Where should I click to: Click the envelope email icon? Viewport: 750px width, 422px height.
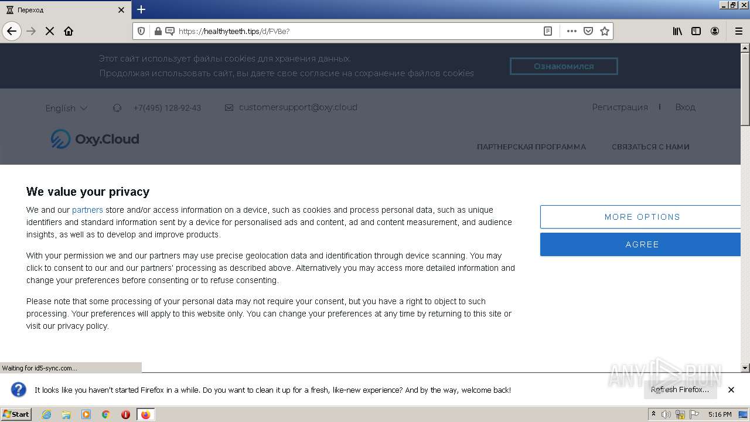pos(229,108)
